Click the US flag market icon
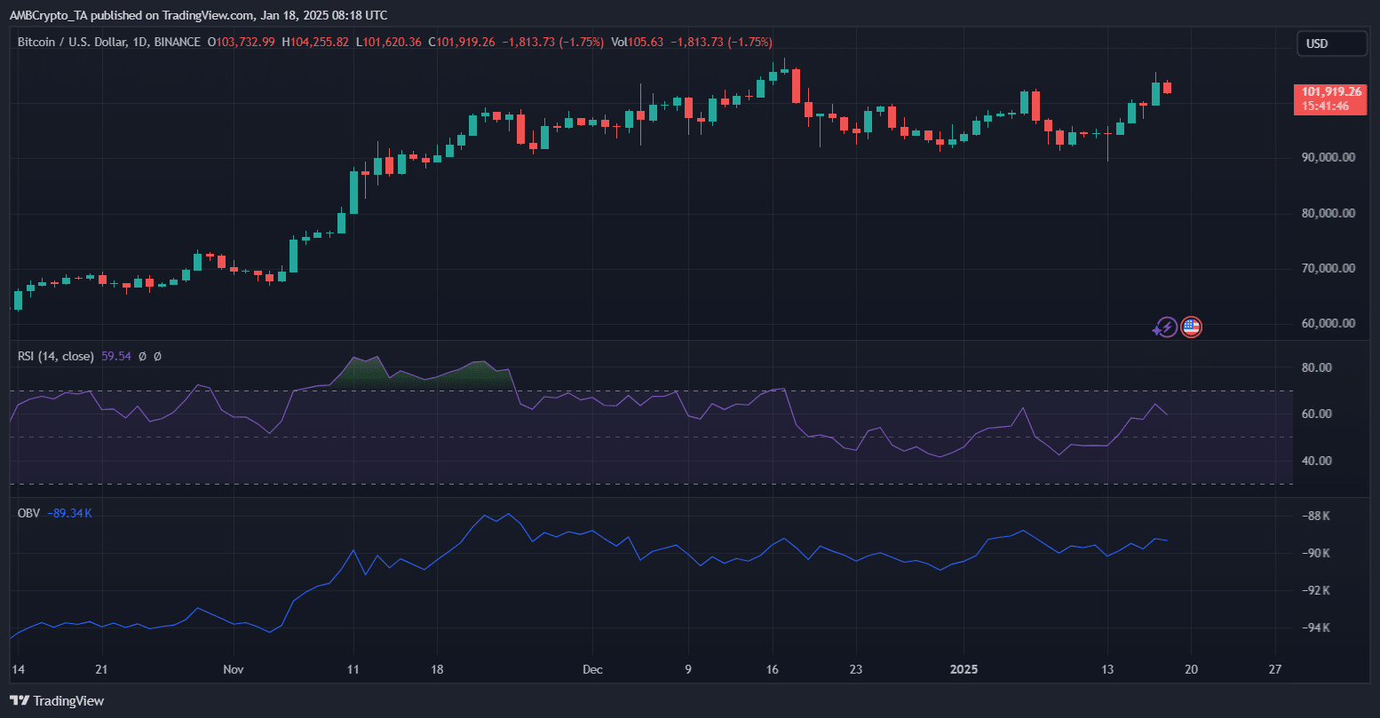1380x718 pixels. click(1191, 327)
